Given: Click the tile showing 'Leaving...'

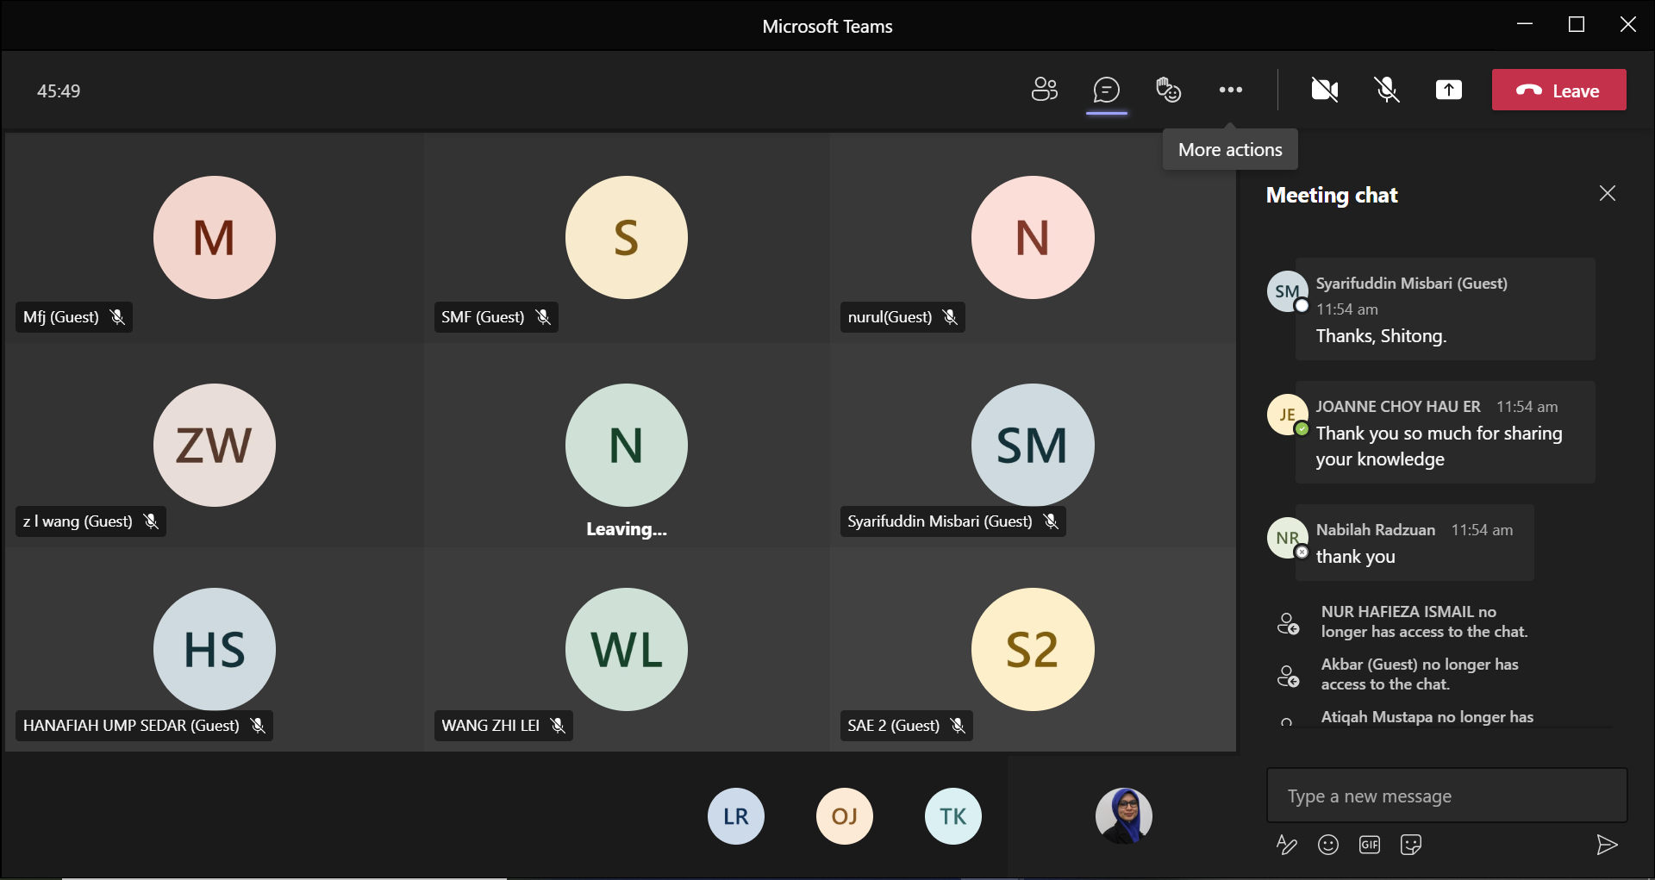Looking at the screenshot, I should pos(627,444).
